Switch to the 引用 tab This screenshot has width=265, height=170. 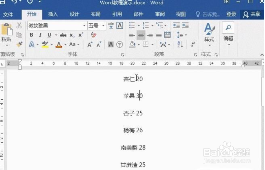[117, 14]
